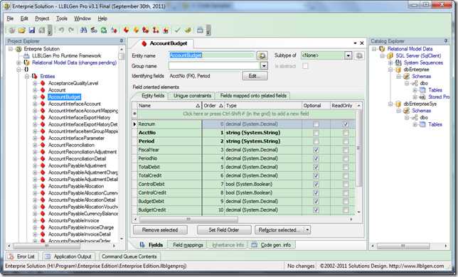Switch to the Field mappings tab
Viewport: 458px width, 277px height.
pos(188,245)
